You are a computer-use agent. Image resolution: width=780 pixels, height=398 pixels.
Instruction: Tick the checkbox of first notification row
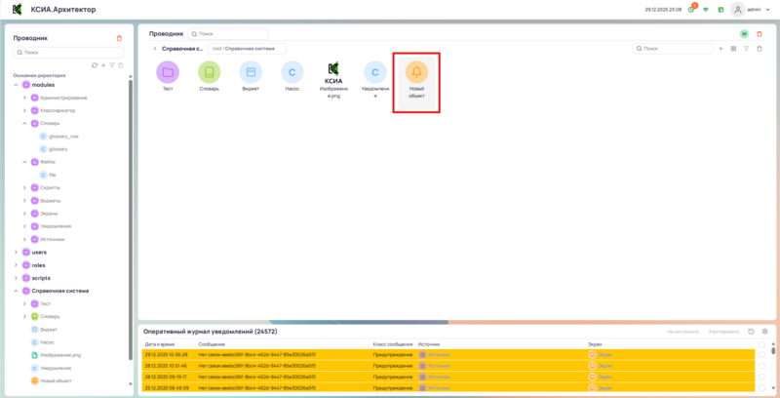761,354
